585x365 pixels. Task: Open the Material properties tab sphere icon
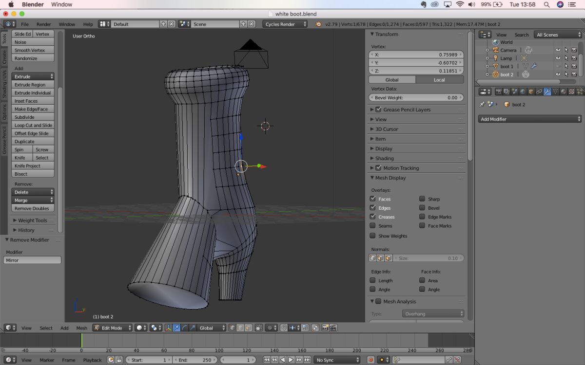pyautogui.click(x=563, y=91)
